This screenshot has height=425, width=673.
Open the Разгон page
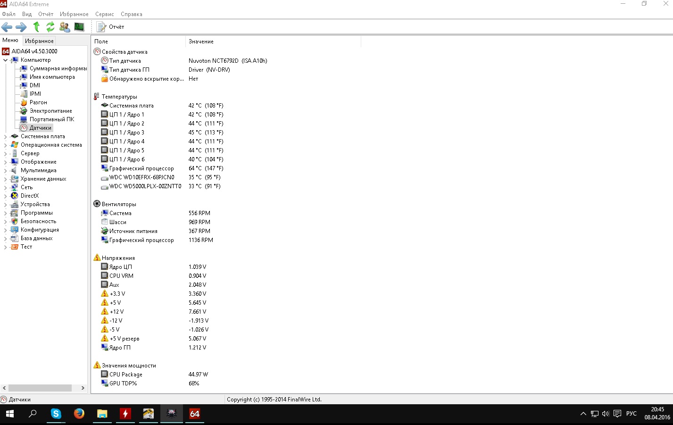(38, 102)
